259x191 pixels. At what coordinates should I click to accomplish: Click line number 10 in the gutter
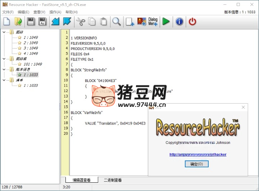pos(66,80)
